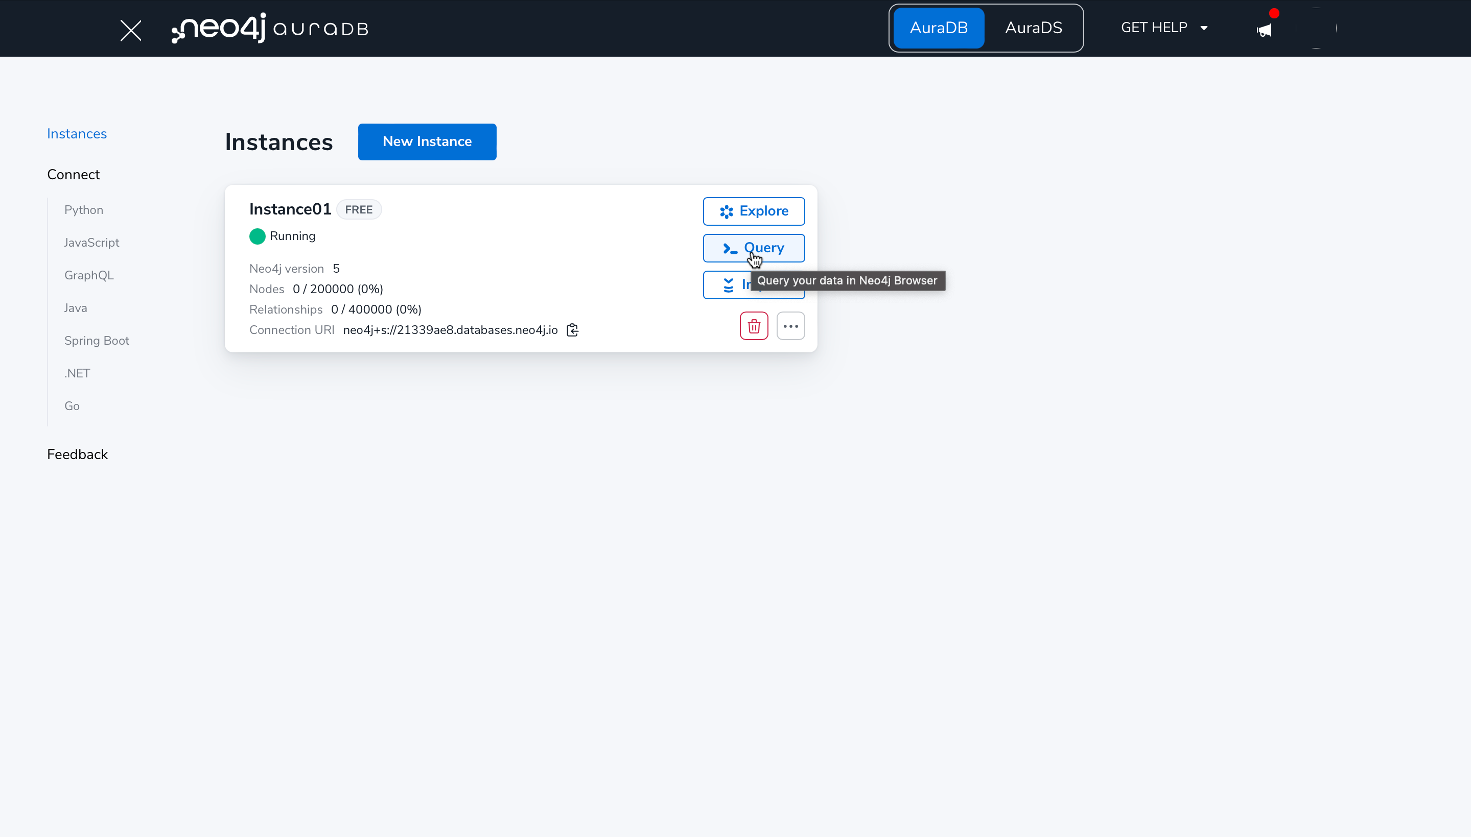Click the Import button icon
1471x837 pixels.
coord(728,284)
